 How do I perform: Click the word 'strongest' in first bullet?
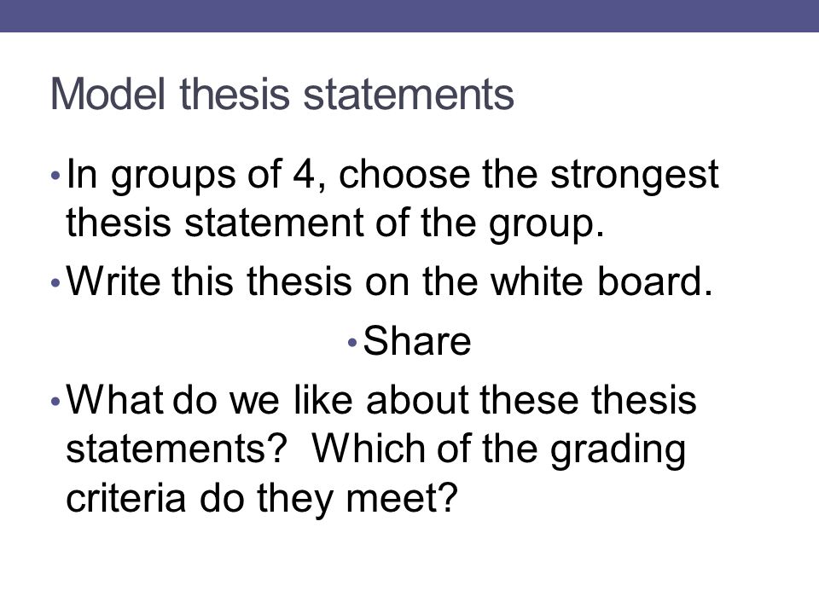635,177
